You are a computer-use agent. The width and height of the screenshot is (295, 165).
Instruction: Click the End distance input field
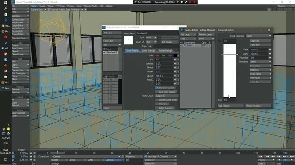(x=230, y=100)
